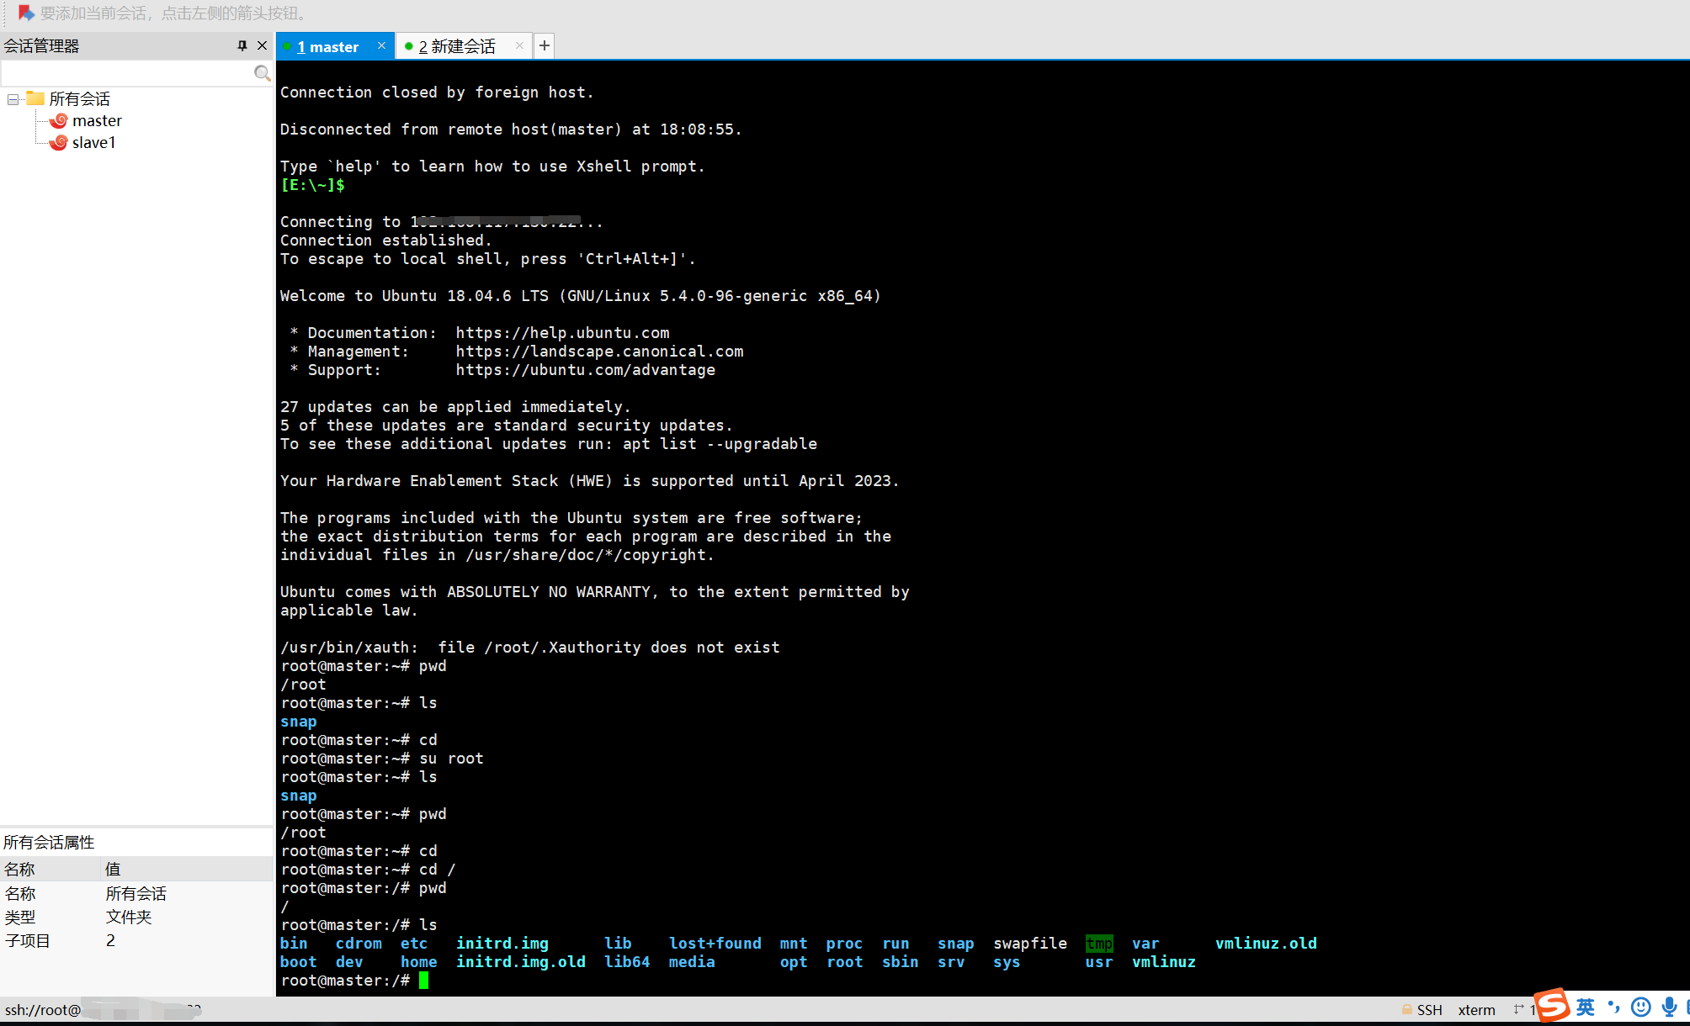Click lost+found in the ls output
The width and height of the screenshot is (1690, 1026).
(715, 944)
